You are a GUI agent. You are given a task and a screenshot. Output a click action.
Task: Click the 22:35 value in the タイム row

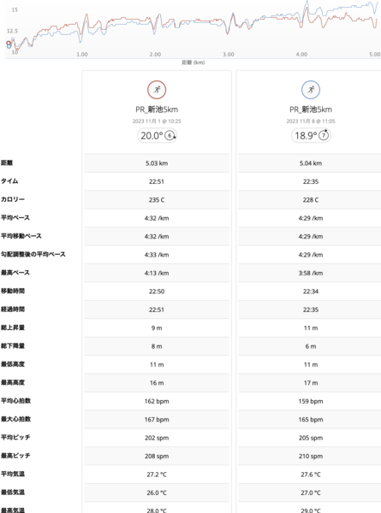point(311,181)
